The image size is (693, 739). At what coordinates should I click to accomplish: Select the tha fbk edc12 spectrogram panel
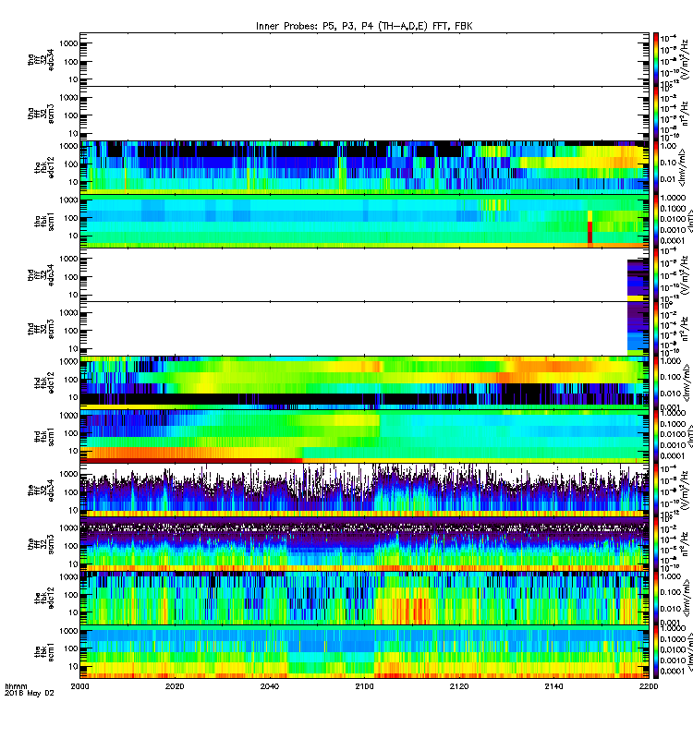[364, 167]
